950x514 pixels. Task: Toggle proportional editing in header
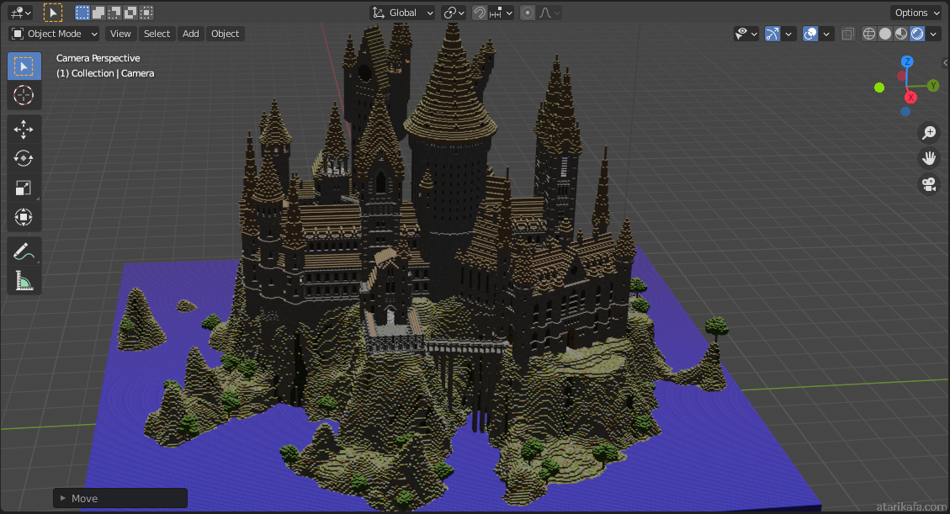pyautogui.click(x=528, y=13)
